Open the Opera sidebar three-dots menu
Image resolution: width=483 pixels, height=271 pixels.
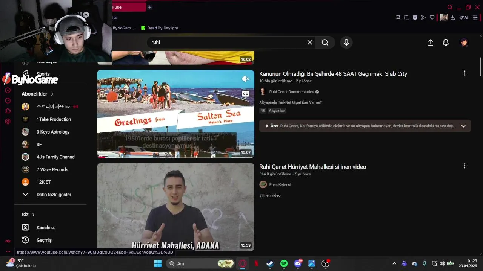(x=8, y=251)
